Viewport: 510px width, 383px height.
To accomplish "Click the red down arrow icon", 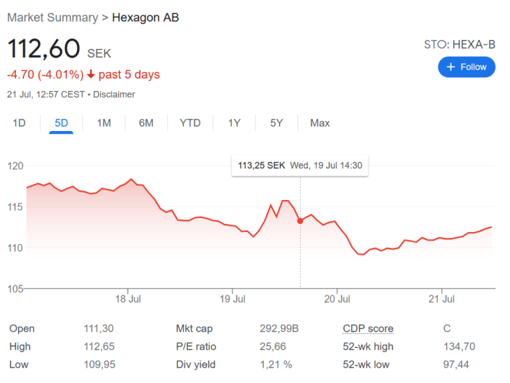I will click(x=91, y=74).
